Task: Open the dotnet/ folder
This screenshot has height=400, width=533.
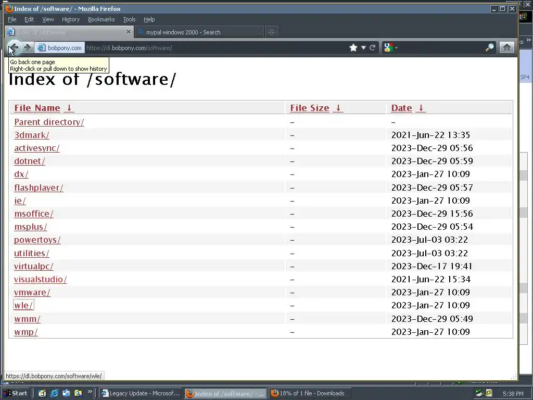Action: pos(30,161)
